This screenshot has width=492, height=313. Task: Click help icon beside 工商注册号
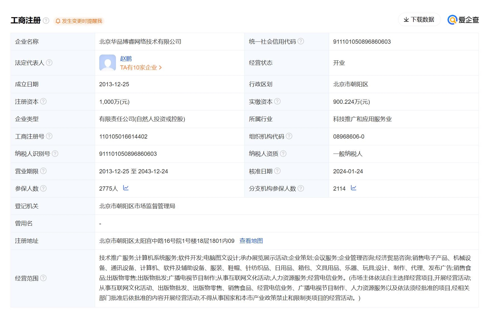[x=49, y=136]
